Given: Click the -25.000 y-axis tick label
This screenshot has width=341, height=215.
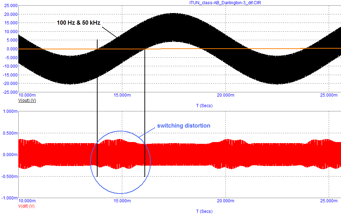Looking at the screenshot, I should coord(10,92).
